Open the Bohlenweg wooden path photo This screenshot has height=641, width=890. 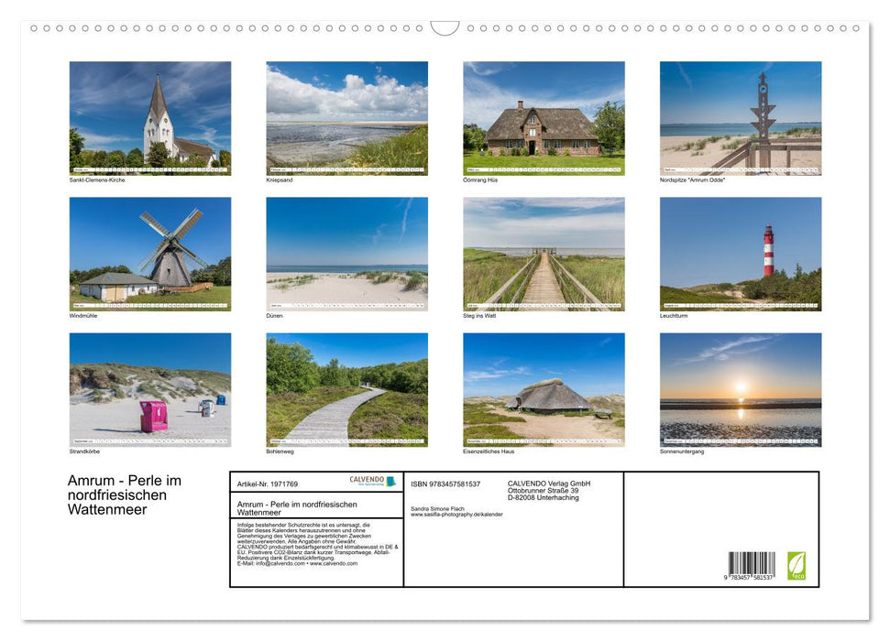tap(347, 386)
